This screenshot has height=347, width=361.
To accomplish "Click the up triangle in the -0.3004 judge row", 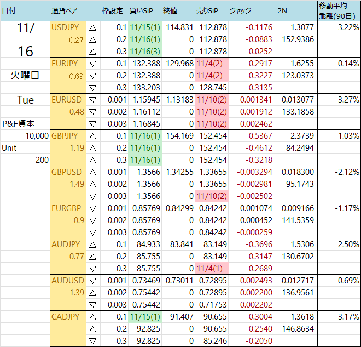I will (x=92, y=317).
